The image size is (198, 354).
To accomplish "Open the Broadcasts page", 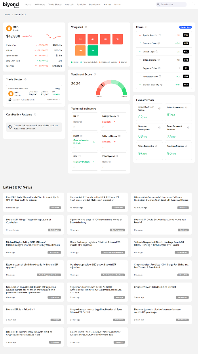I will point(95,4).
